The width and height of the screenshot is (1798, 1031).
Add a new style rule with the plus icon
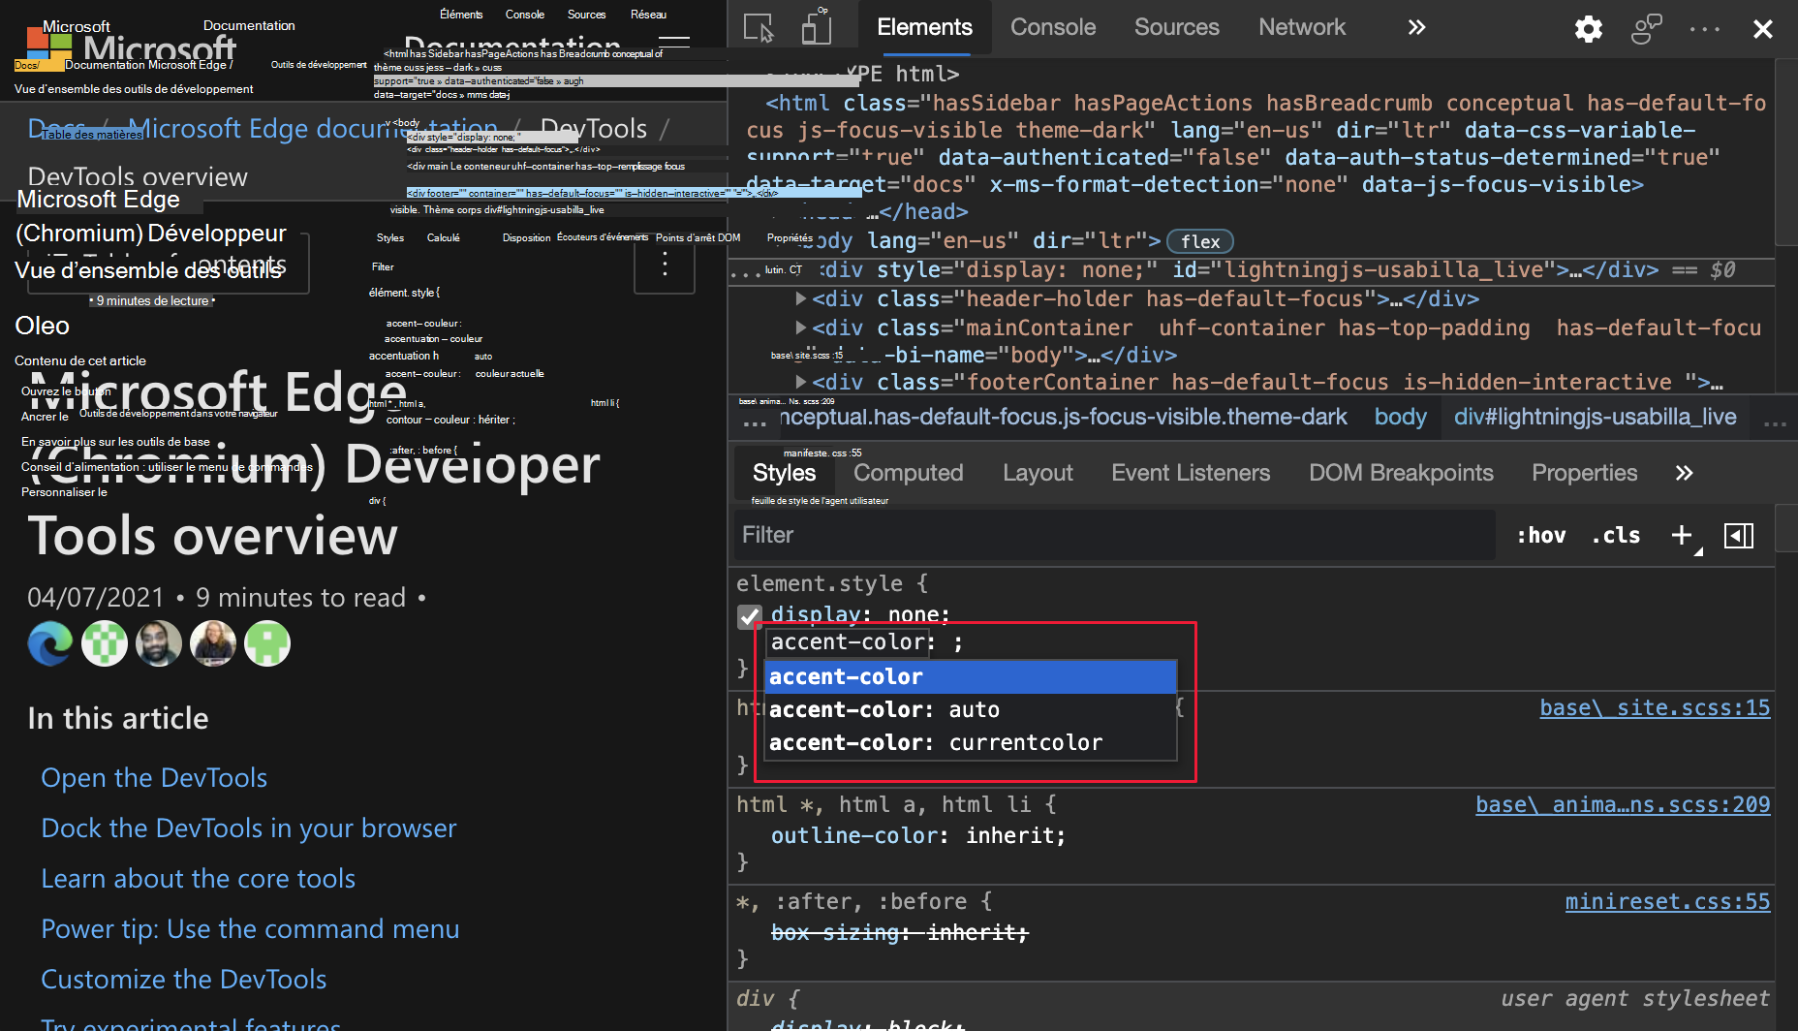click(1681, 535)
